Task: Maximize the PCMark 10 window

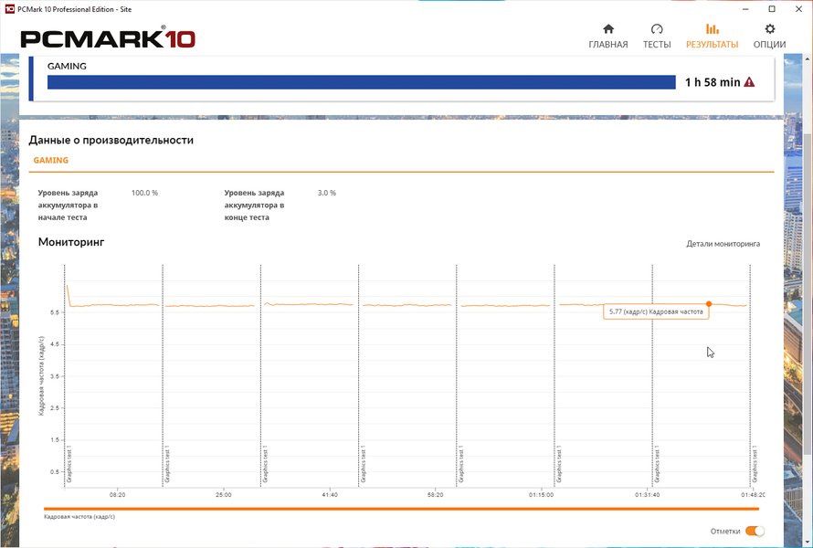Action: [x=772, y=9]
